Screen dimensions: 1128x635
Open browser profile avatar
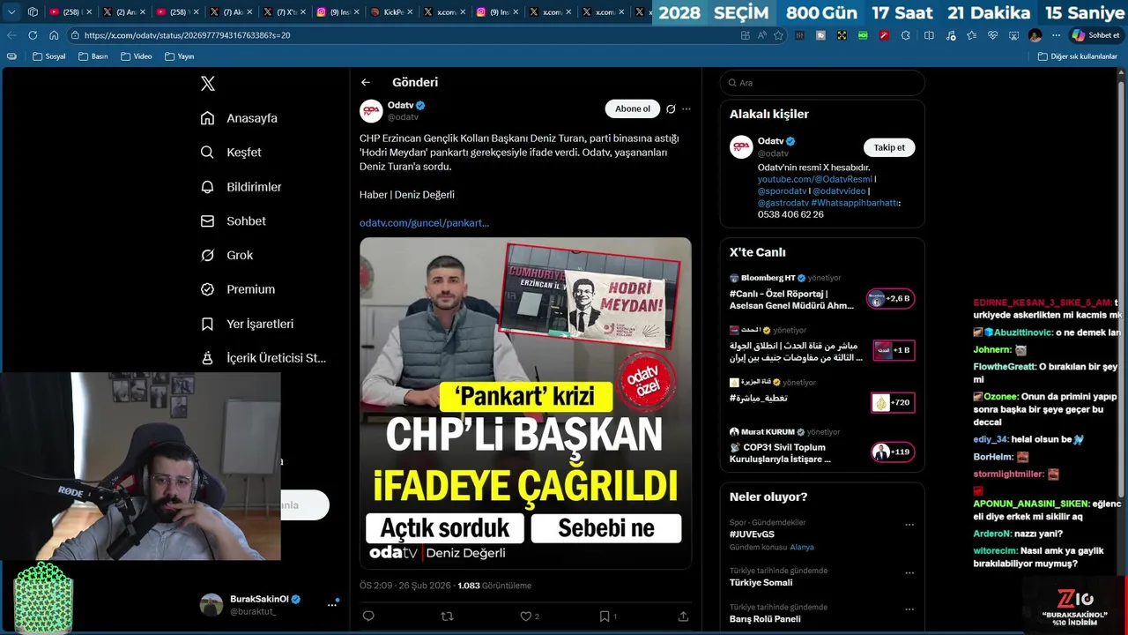pyautogui.click(x=1035, y=35)
